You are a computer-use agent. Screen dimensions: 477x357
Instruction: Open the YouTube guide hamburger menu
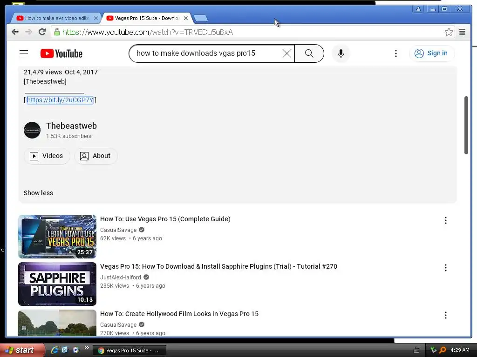coord(24,53)
